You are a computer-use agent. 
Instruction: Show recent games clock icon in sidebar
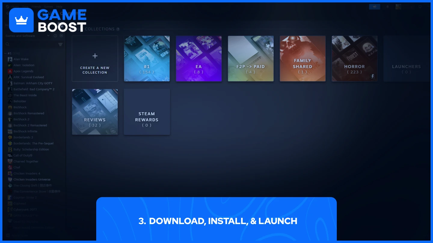(55, 36)
